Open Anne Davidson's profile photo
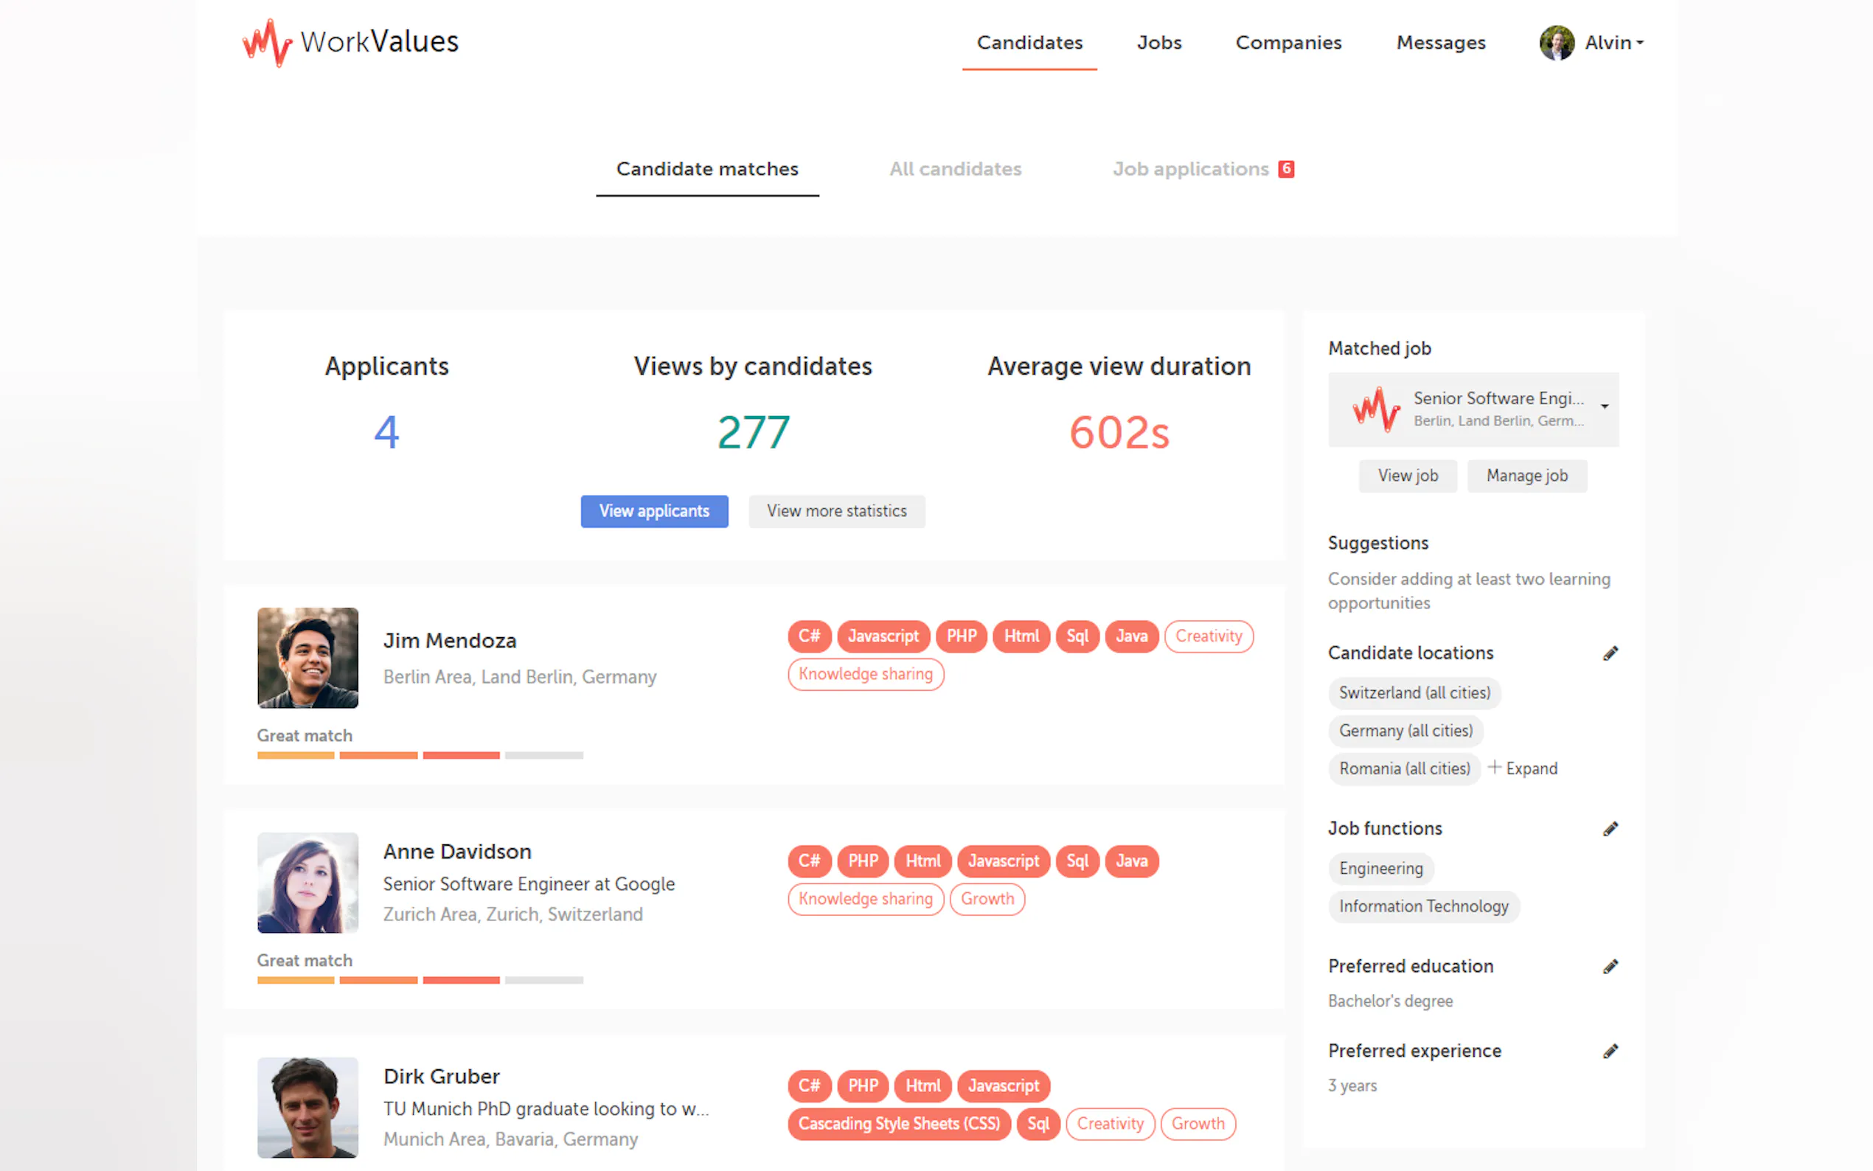Screen dimensions: 1873x1171 pos(307,882)
